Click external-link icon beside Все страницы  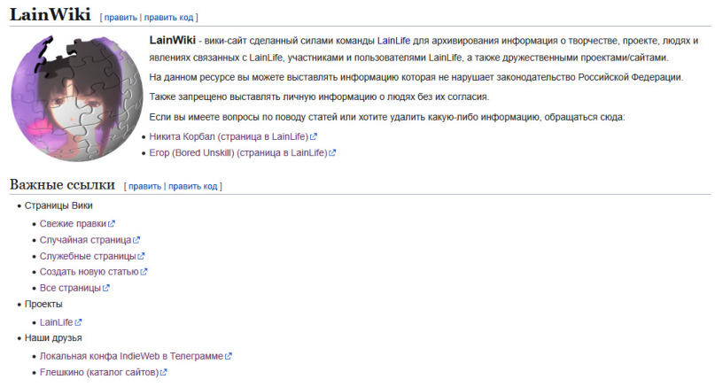click(106, 289)
